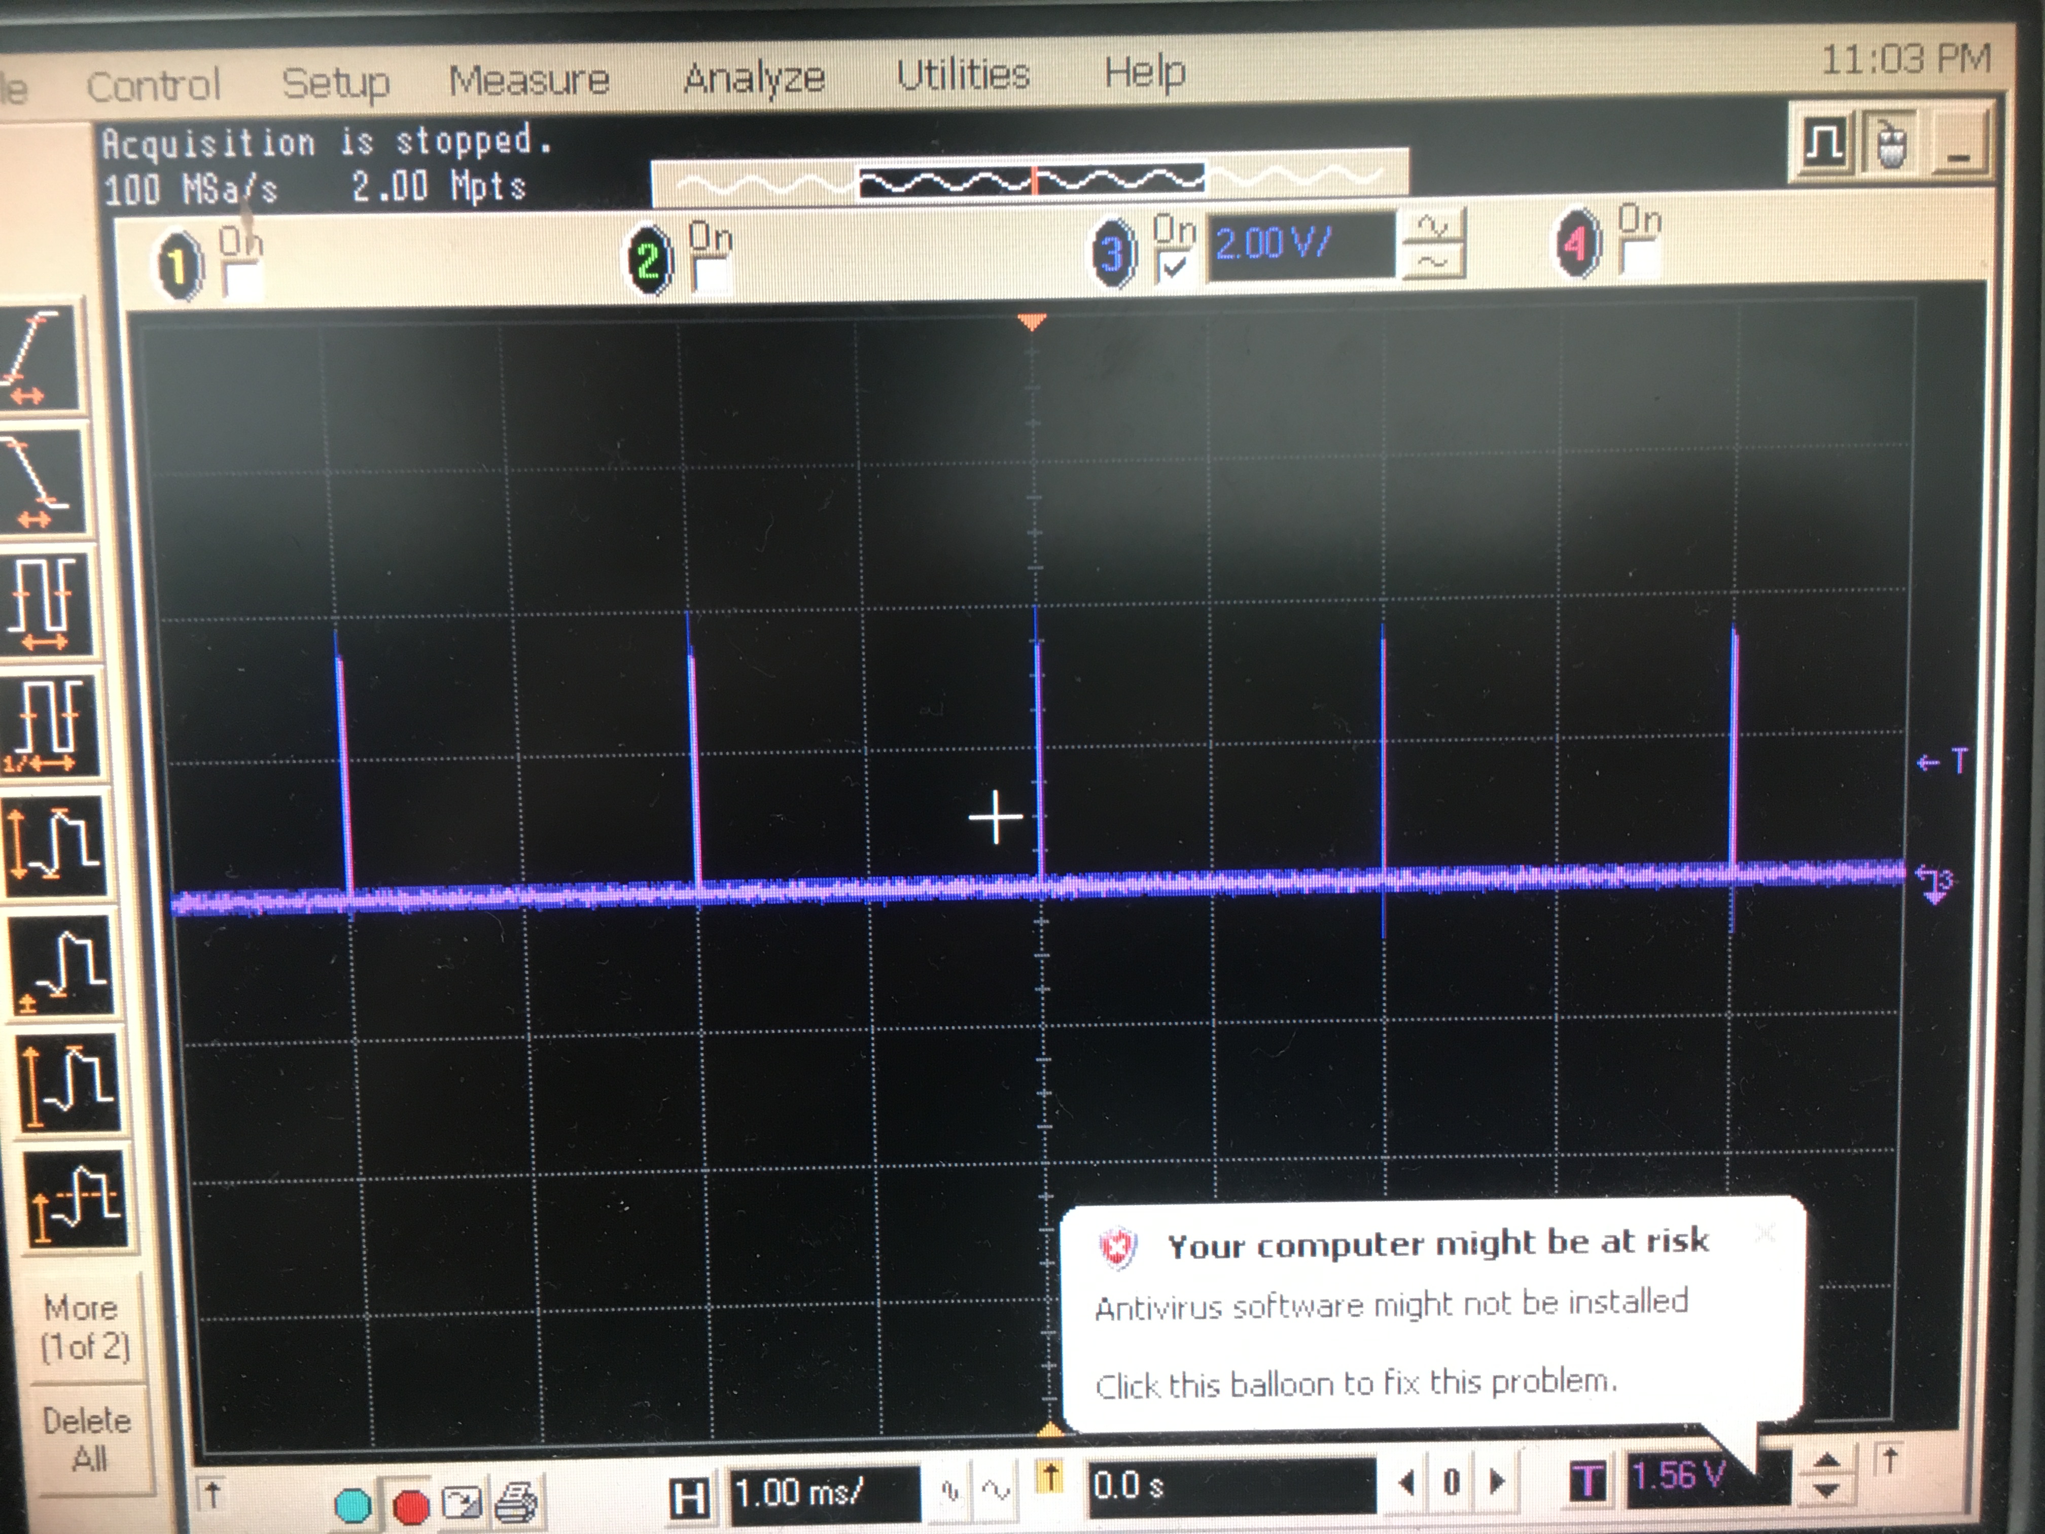Open the Measure menu
The image size is (2045, 1534).
coord(528,81)
